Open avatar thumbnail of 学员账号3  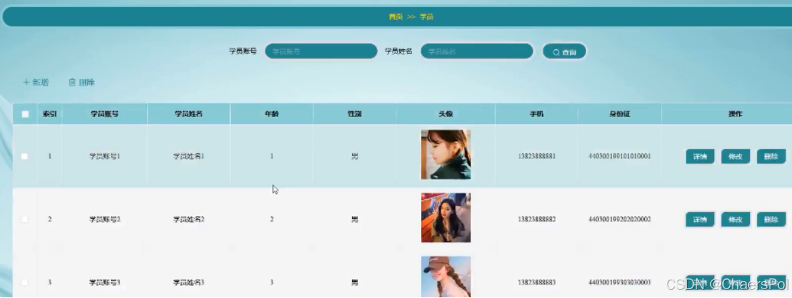coord(446,277)
